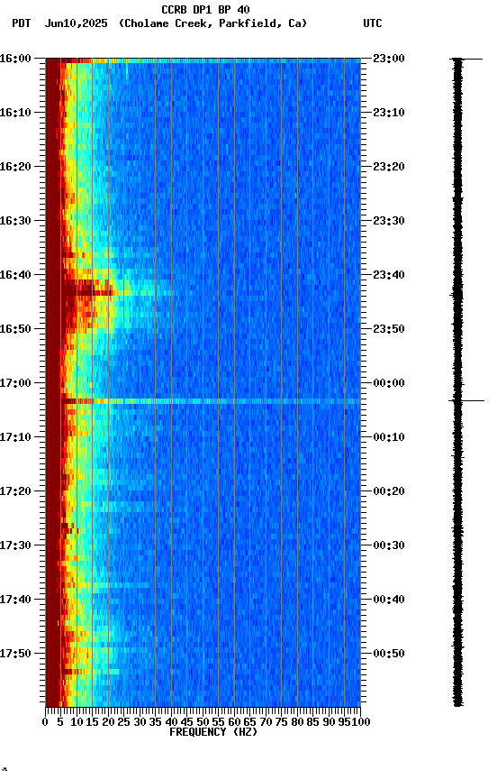Click the 23:10 UTC time label

click(x=389, y=113)
